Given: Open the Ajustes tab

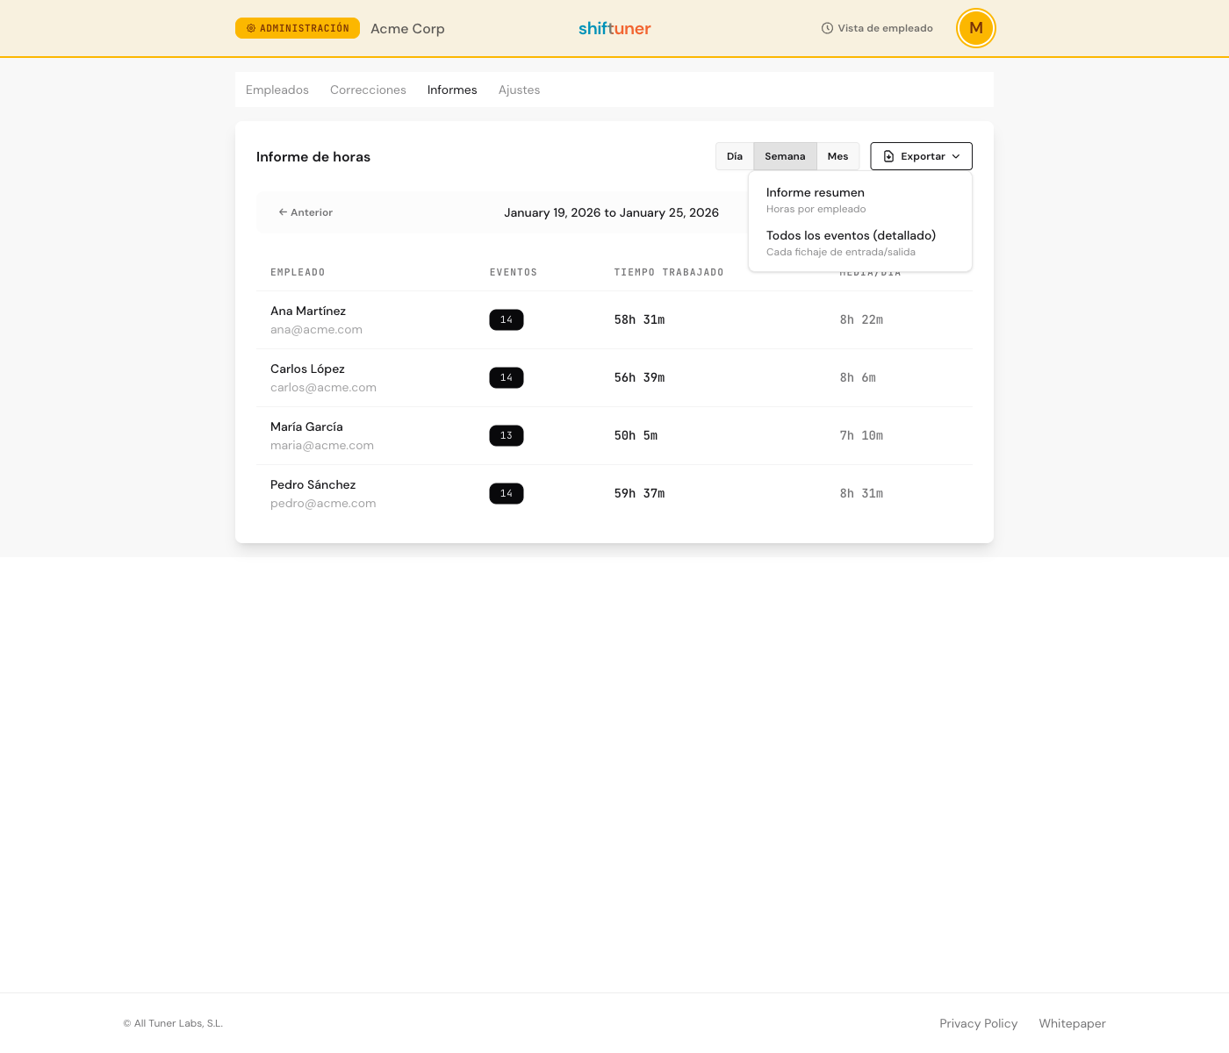Looking at the screenshot, I should (x=519, y=90).
